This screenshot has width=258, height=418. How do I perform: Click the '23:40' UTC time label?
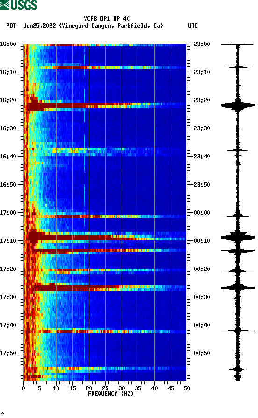pyautogui.click(x=202, y=157)
